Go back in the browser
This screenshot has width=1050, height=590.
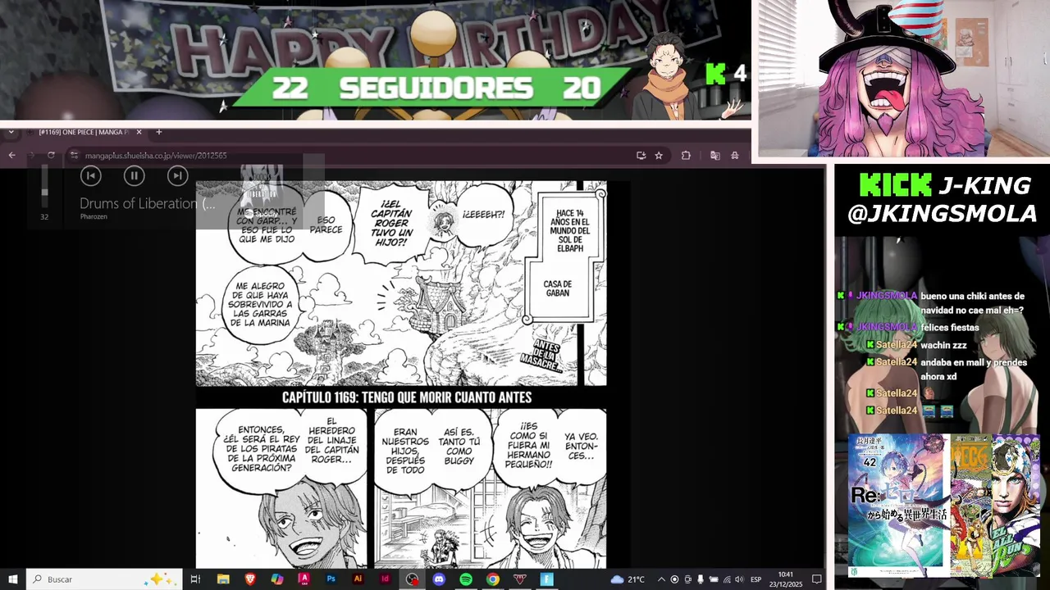click(x=11, y=155)
